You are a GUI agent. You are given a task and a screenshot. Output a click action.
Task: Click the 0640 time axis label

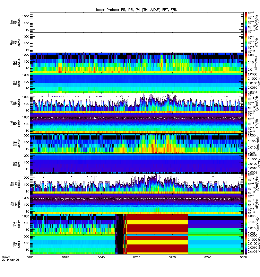coord(101,257)
